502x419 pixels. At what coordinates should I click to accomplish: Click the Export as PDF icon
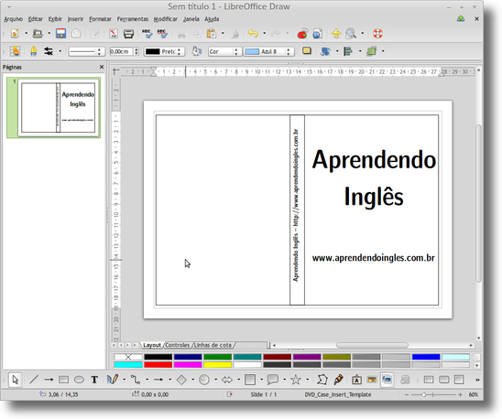(x=114, y=33)
